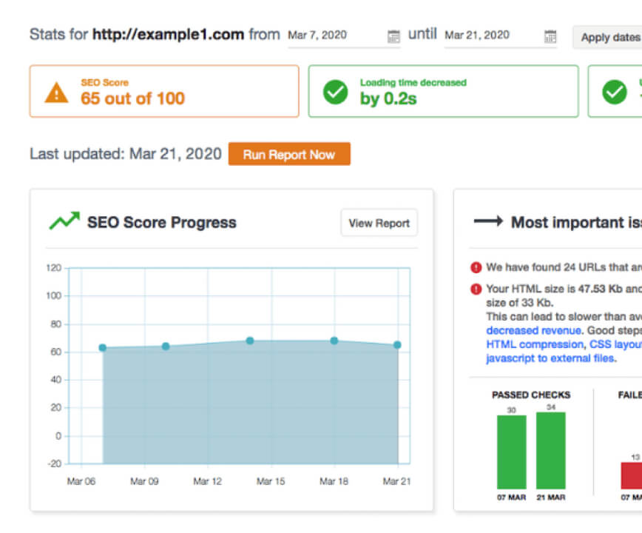Click the orange warning triangle icon
Viewport: 642px width, 533px height.
click(56, 92)
